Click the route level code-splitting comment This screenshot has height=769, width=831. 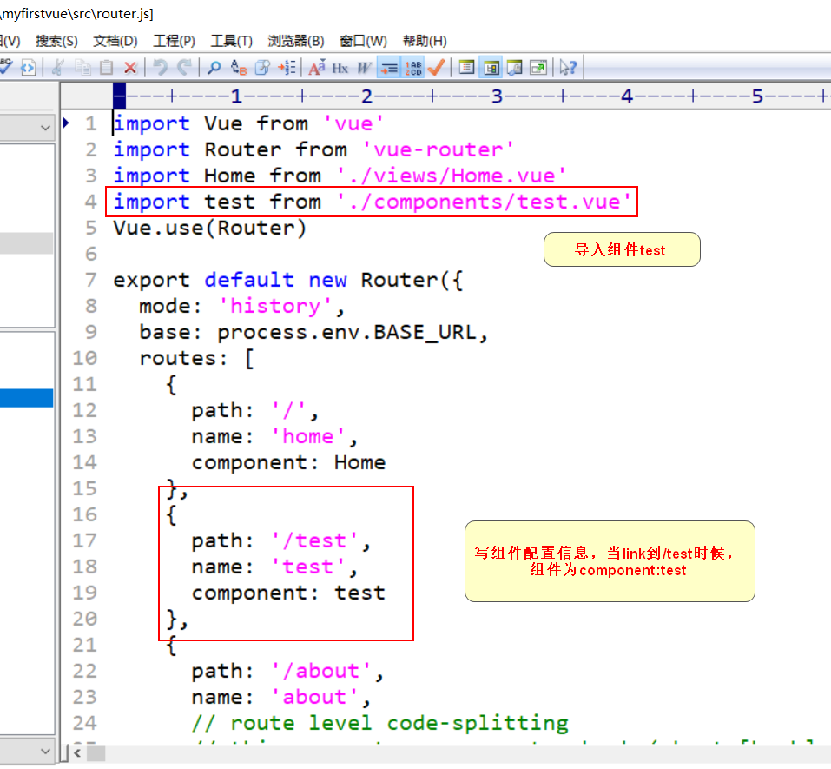(x=380, y=723)
